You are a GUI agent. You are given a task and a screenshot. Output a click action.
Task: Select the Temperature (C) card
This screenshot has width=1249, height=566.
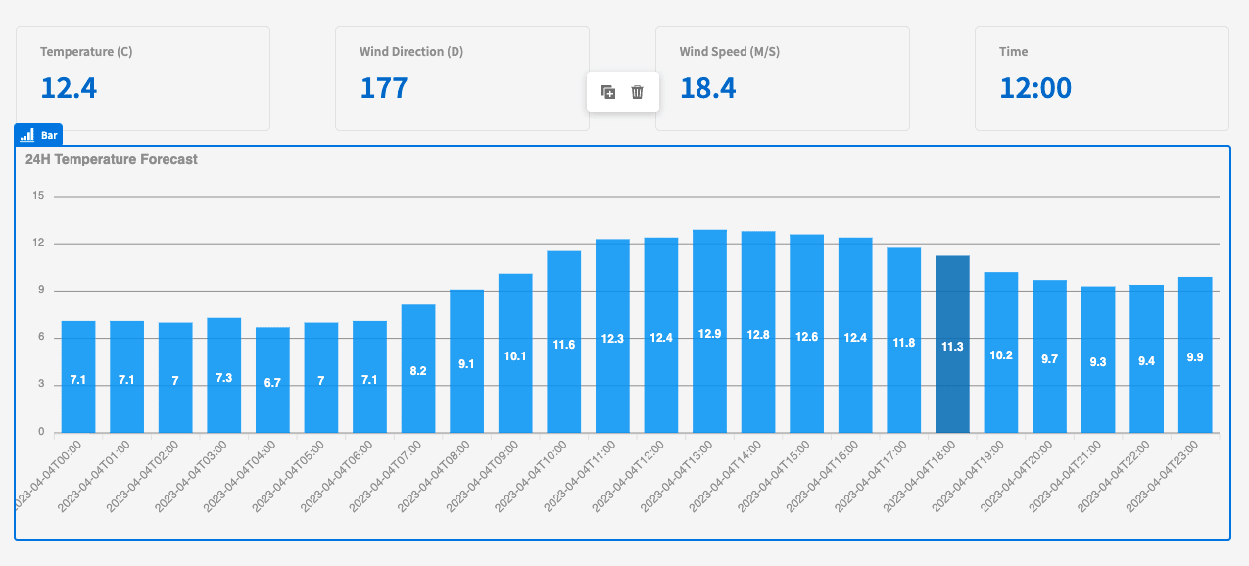click(x=143, y=78)
